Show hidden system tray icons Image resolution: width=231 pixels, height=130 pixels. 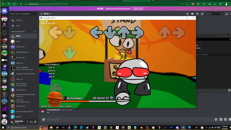pyautogui.click(x=207, y=127)
